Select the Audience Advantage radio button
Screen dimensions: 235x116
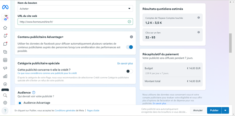click(x=19, y=103)
